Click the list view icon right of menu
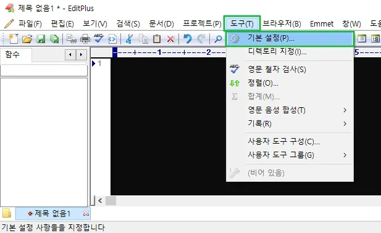This screenshot has height=233, width=381. [362, 39]
